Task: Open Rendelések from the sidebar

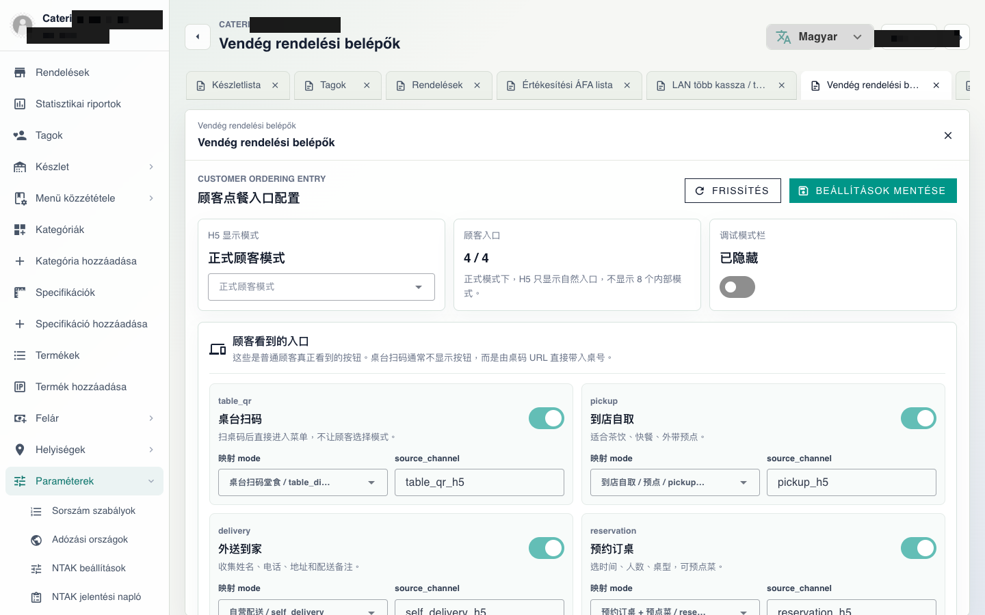Action: coord(84,72)
